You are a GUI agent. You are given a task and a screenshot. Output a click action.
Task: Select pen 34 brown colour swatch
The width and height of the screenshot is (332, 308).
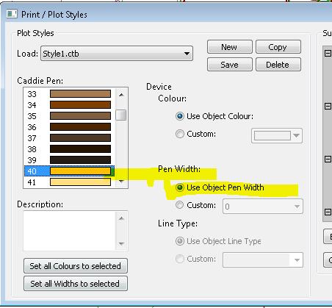coord(80,105)
